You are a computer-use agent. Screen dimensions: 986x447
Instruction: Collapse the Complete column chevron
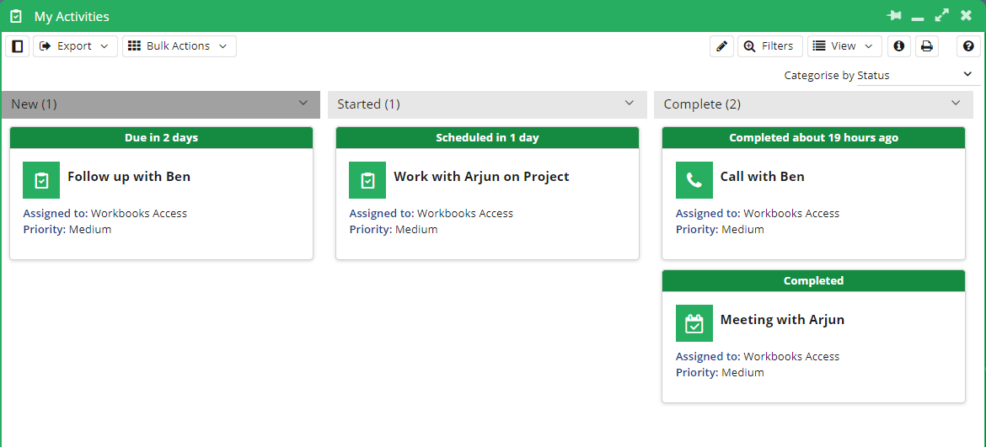coord(956,103)
